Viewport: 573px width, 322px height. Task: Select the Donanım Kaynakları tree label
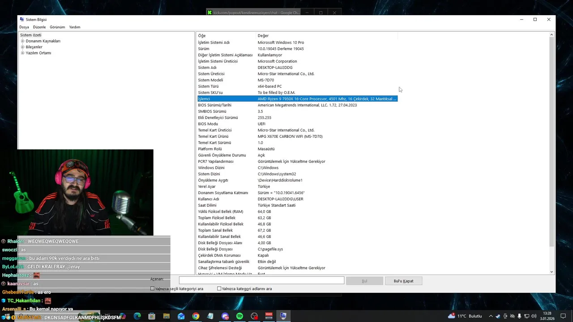click(43, 41)
